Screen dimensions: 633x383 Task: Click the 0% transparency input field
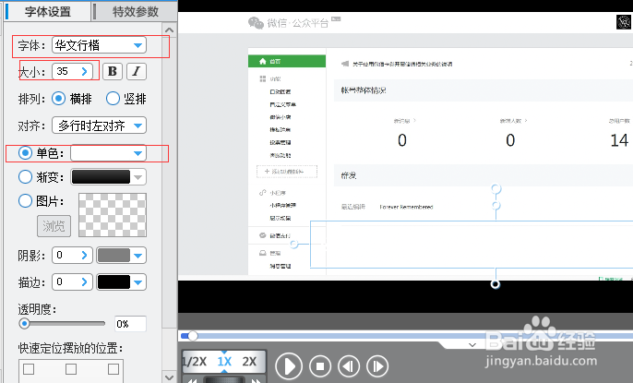tap(130, 324)
